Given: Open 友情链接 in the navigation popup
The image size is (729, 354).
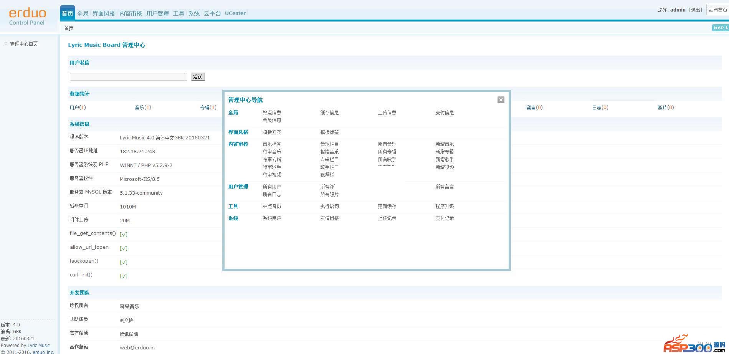Looking at the screenshot, I should tap(329, 218).
